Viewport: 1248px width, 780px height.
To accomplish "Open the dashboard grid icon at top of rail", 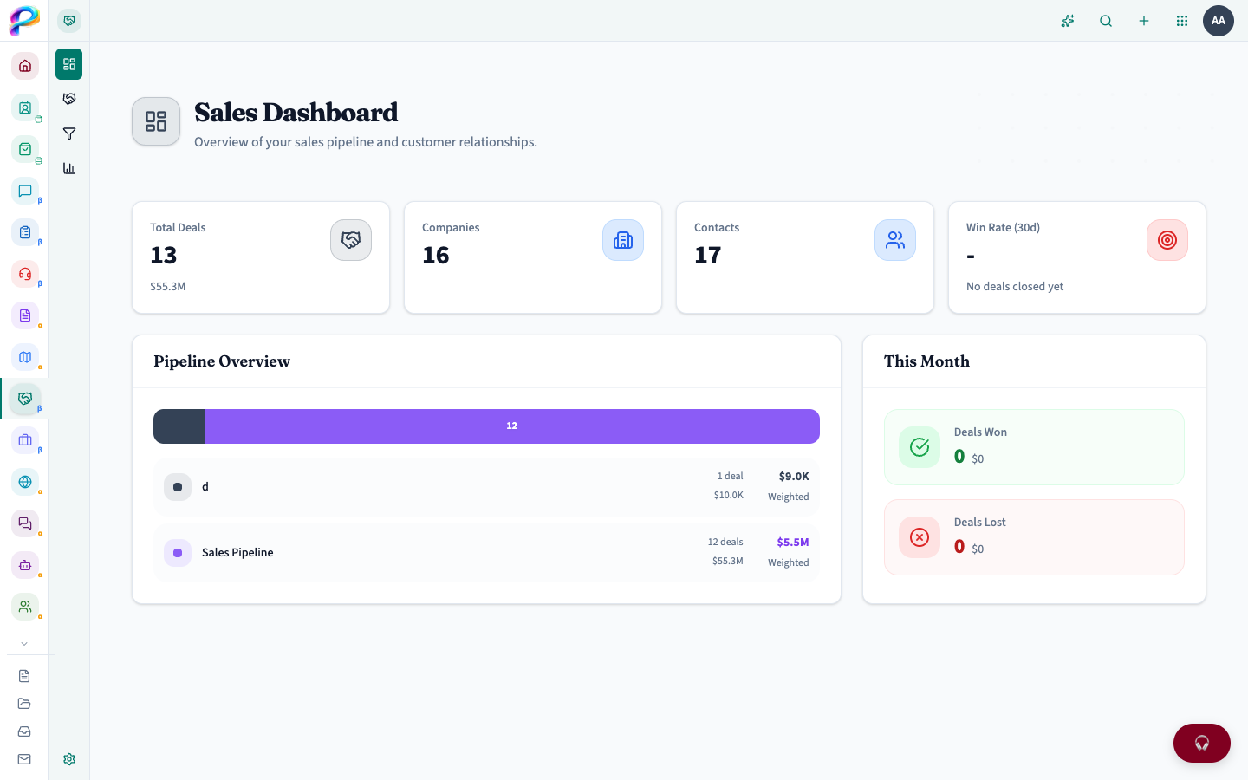I will click(68, 63).
